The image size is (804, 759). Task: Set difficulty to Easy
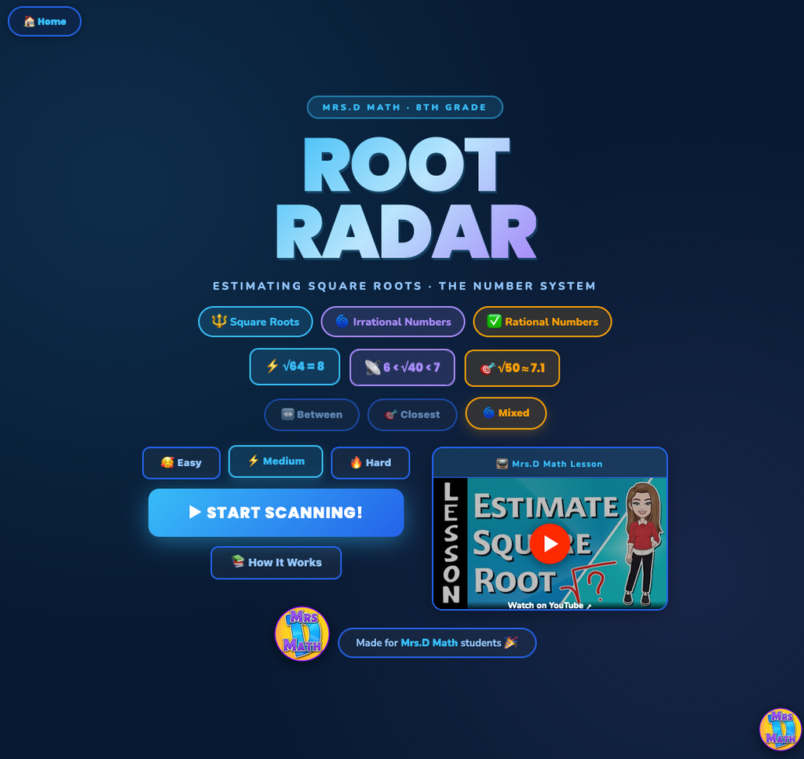pos(181,463)
